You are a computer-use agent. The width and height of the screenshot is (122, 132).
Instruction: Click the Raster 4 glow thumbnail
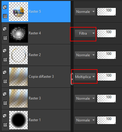[18, 33]
